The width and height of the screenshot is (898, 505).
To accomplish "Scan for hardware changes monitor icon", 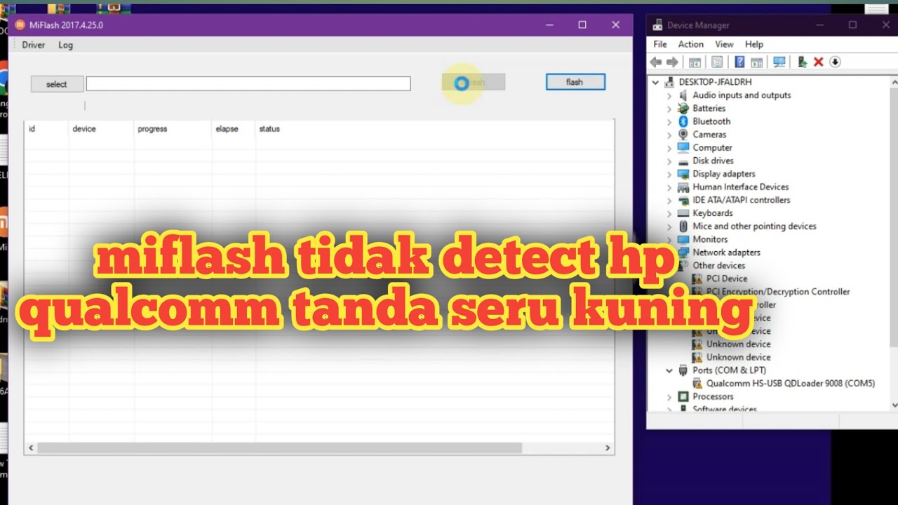I will (779, 62).
